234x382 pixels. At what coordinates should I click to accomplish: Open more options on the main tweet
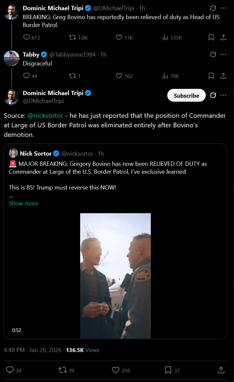[x=223, y=95]
